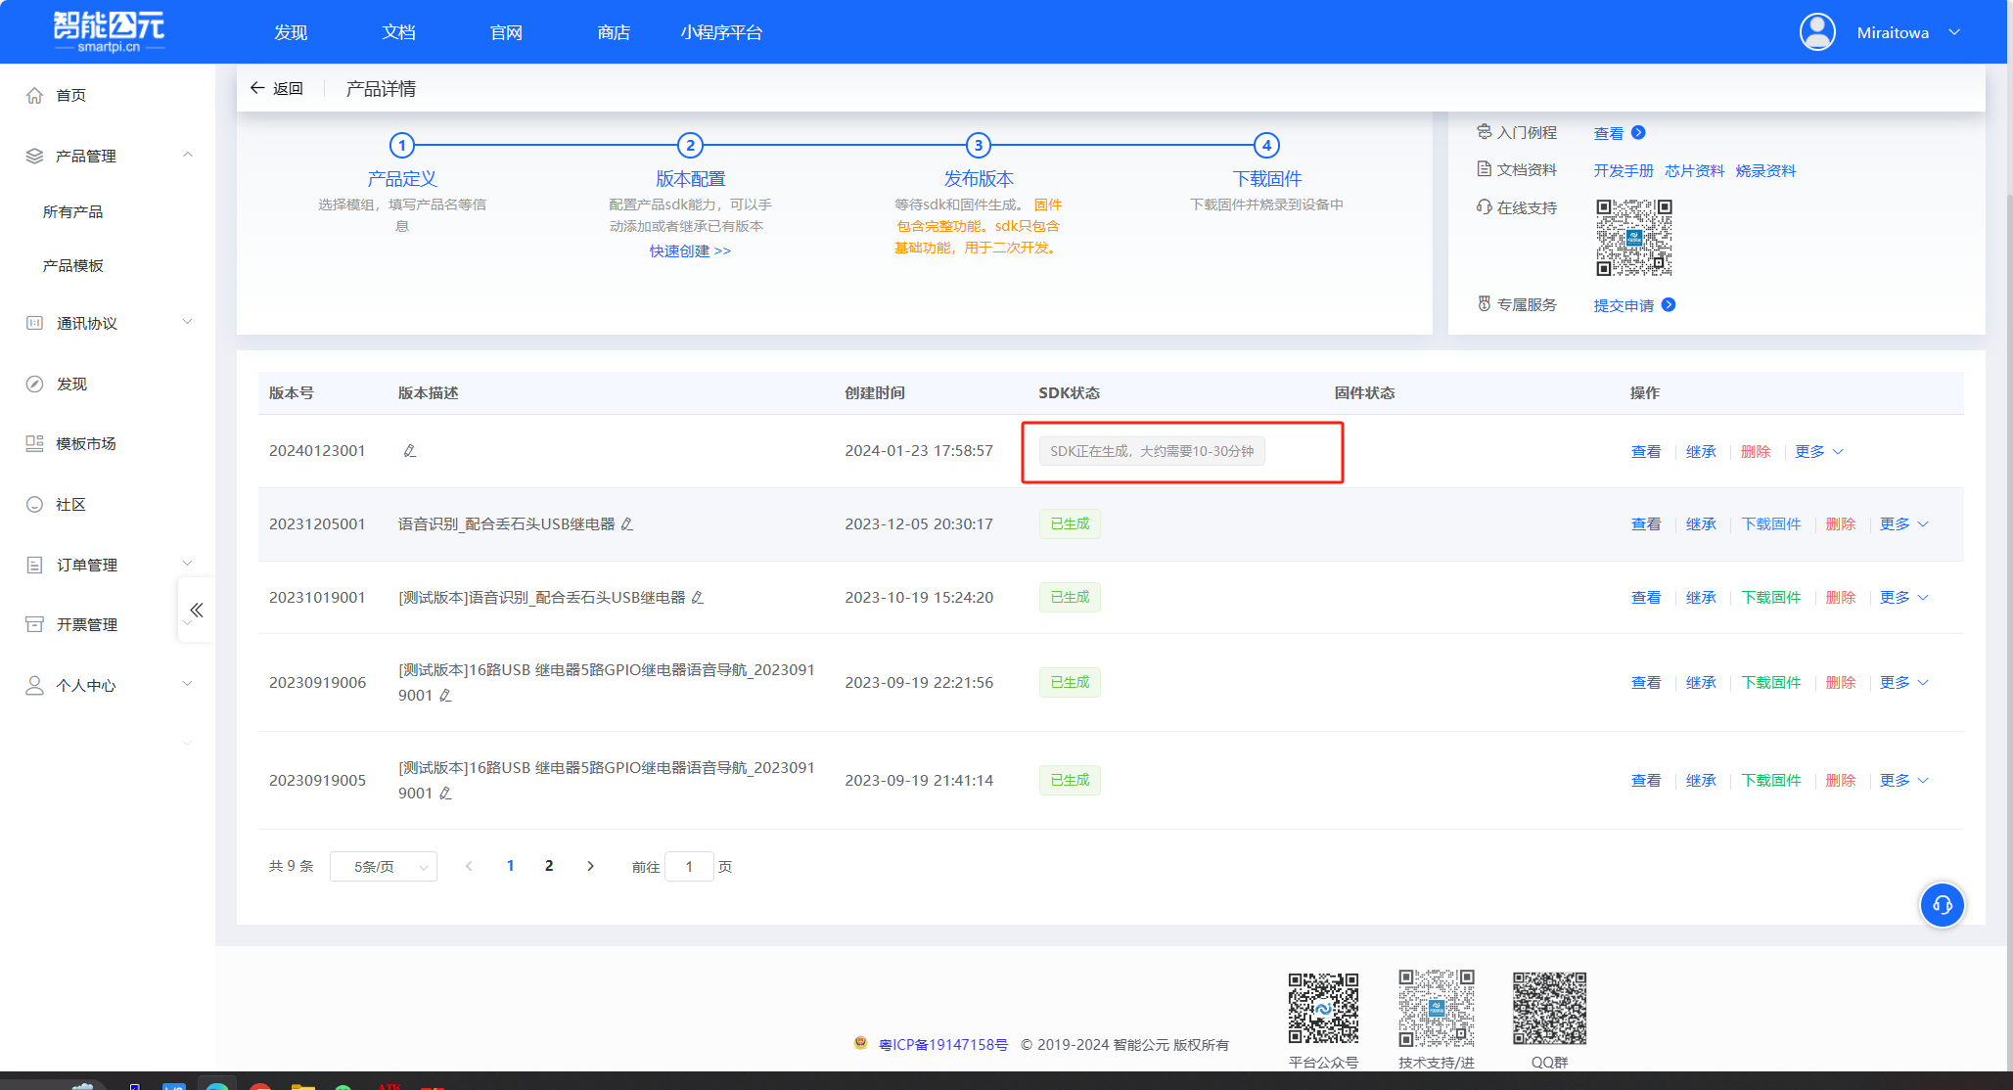The width and height of the screenshot is (2013, 1090).
Task: Edit description icon for version 20230919005
Action: pyautogui.click(x=445, y=793)
